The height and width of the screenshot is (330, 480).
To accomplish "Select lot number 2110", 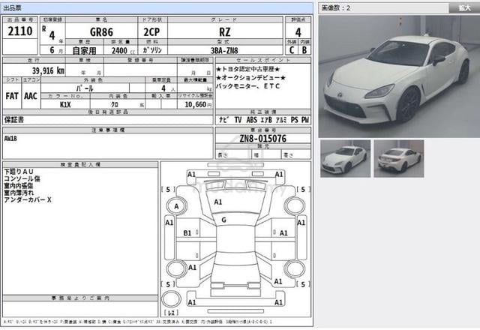I will tap(20, 31).
